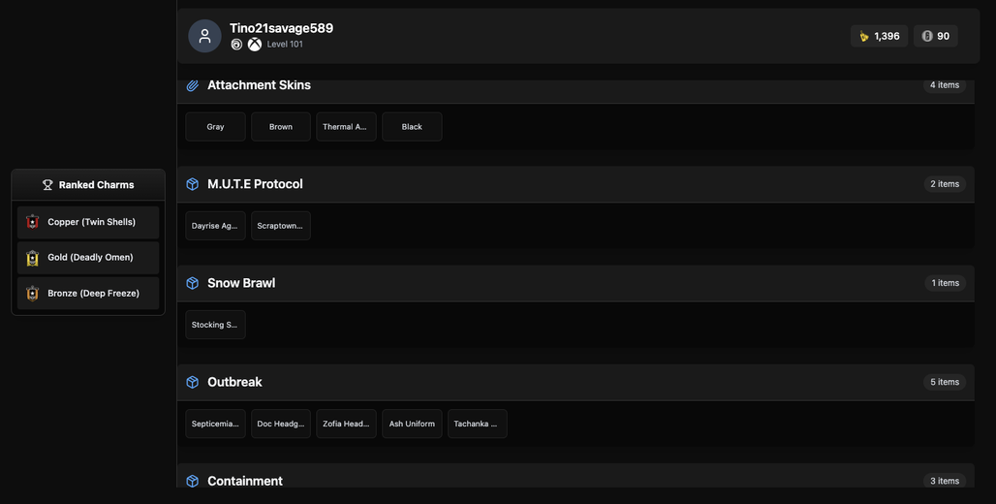Collapse the Outbreak section header
996x504 pixels.
click(x=576, y=383)
